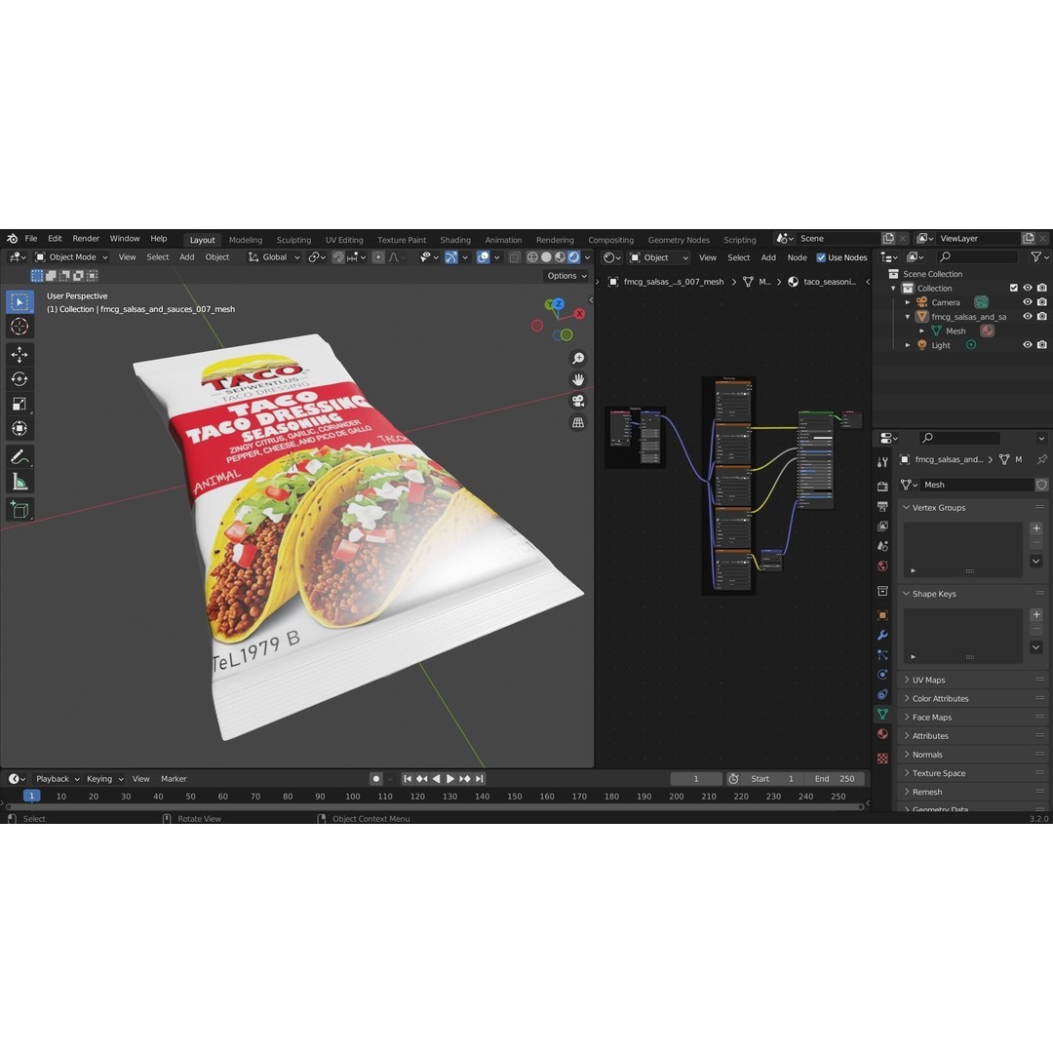
Task: Open the Render menu
Action: (x=85, y=239)
